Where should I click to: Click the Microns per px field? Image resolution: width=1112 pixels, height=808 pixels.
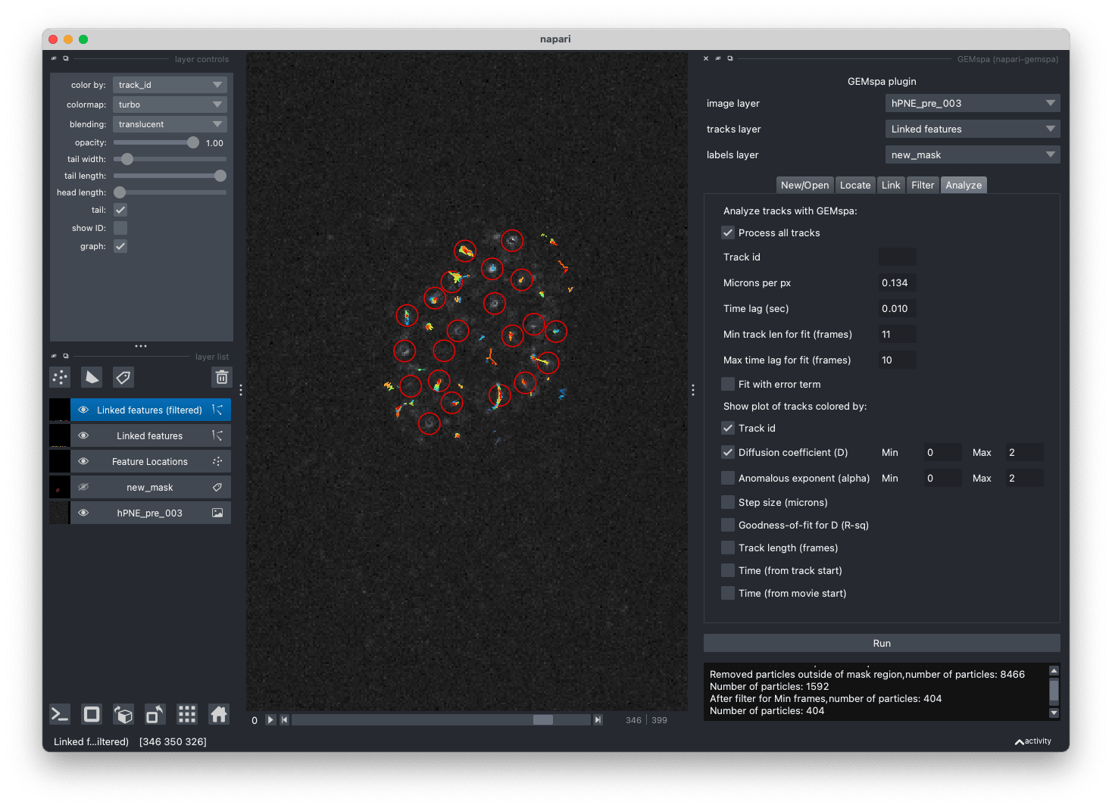pyautogui.click(x=898, y=282)
